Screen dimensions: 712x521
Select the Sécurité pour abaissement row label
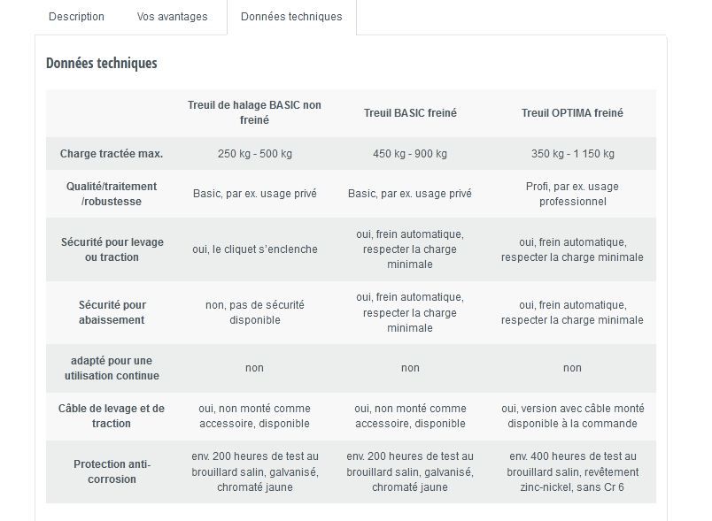pos(112,312)
